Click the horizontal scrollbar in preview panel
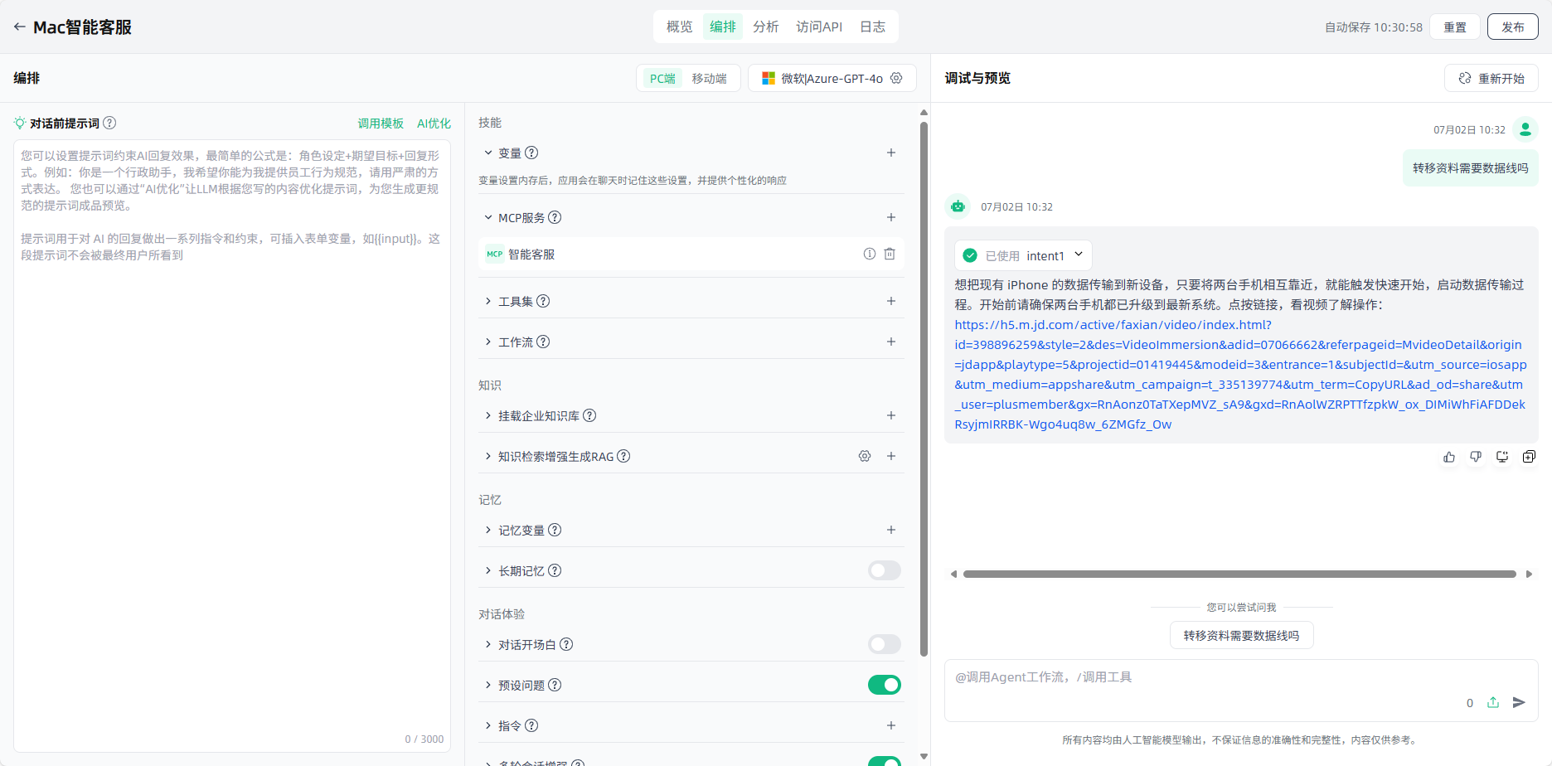This screenshot has height=766, width=1552. pos(1239,574)
